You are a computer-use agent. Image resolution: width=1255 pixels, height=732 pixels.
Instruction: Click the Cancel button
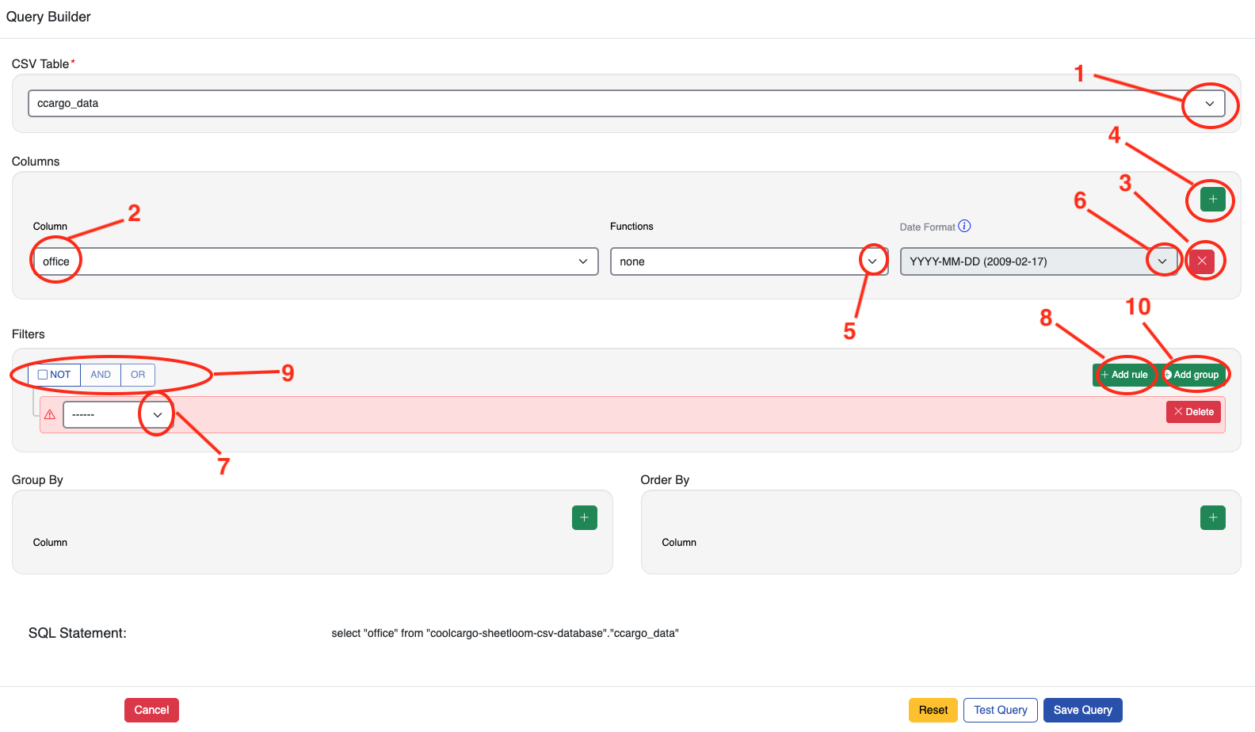(x=151, y=710)
